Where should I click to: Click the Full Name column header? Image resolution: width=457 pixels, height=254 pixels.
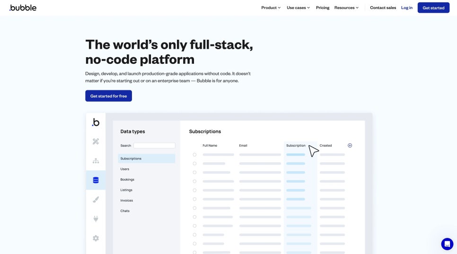210,145
